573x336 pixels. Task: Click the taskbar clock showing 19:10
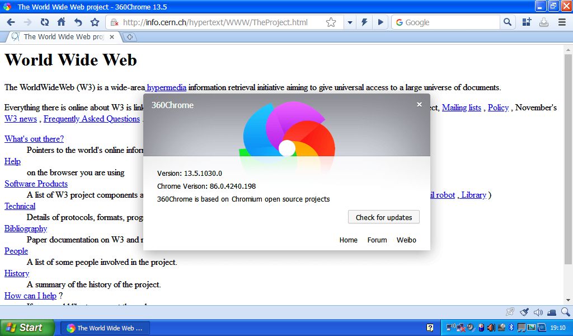(558, 328)
